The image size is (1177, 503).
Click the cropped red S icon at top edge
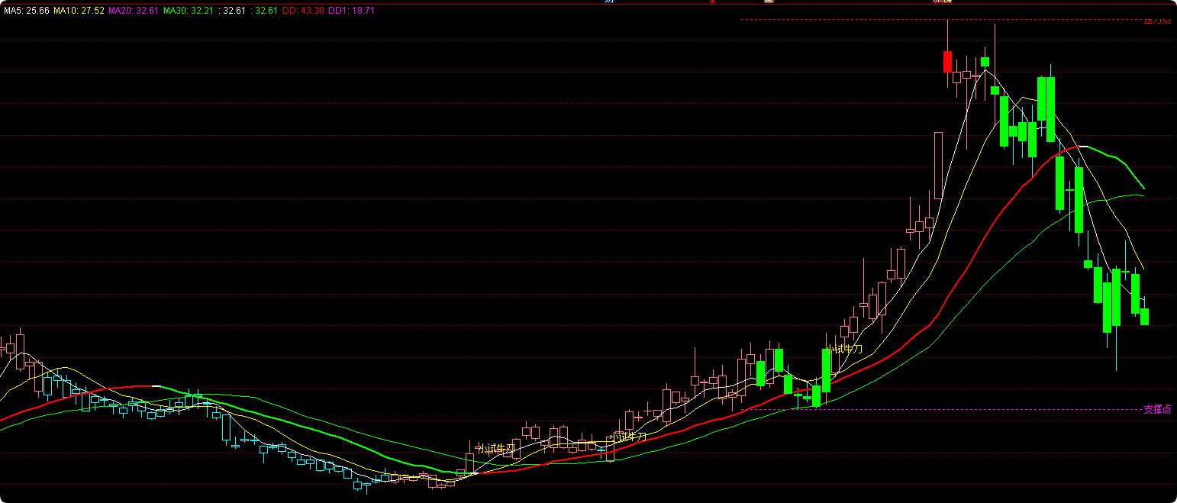point(712,2)
